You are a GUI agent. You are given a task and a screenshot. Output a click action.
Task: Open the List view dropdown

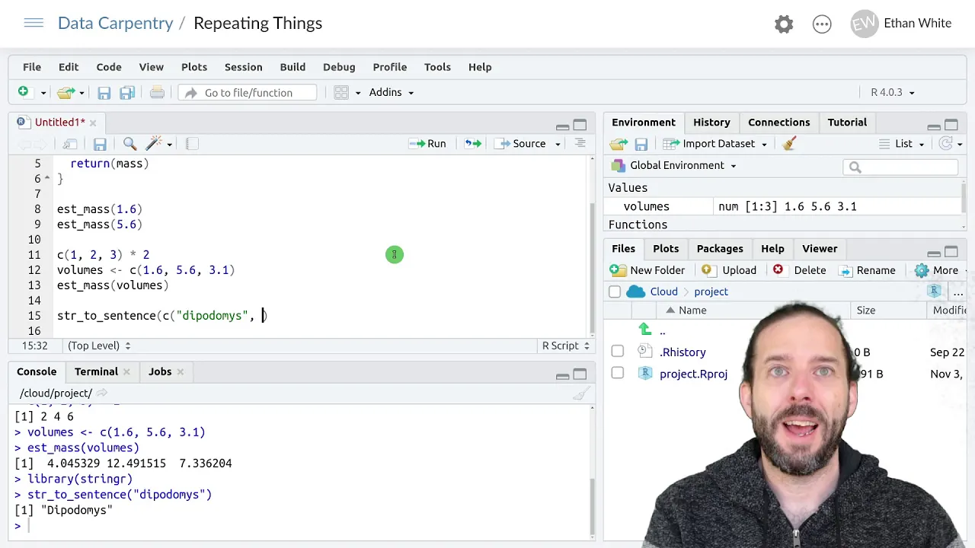(902, 144)
